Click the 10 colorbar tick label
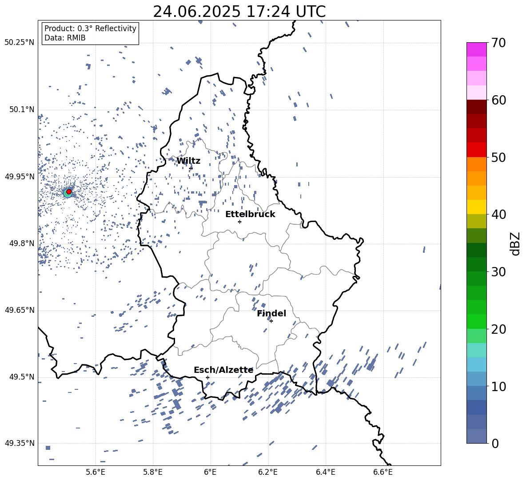This screenshot has height=481, width=526. (498, 386)
